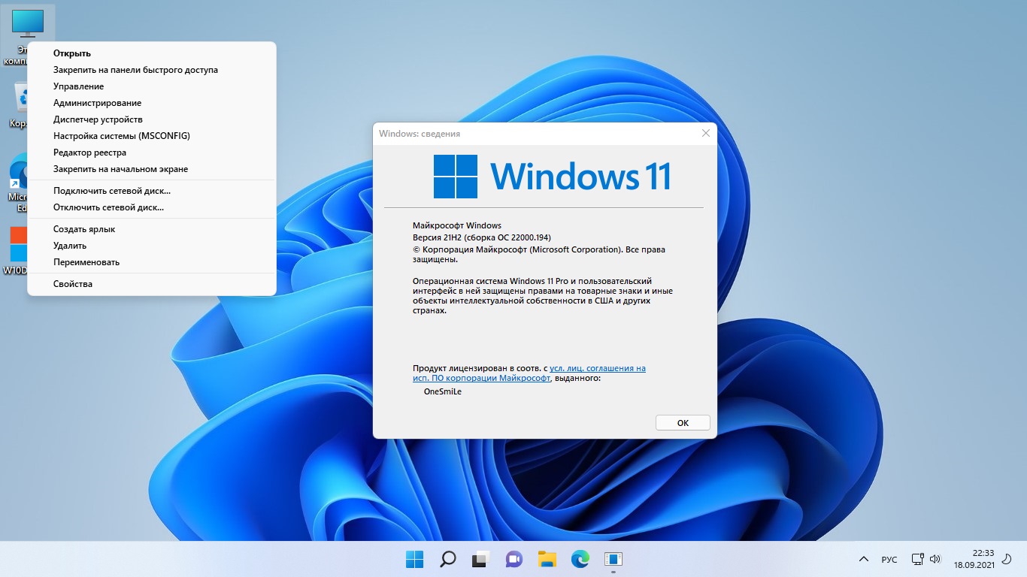The image size is (1027, 577).
Task: Open the license agreement terms link
Action: coord(597,368)
